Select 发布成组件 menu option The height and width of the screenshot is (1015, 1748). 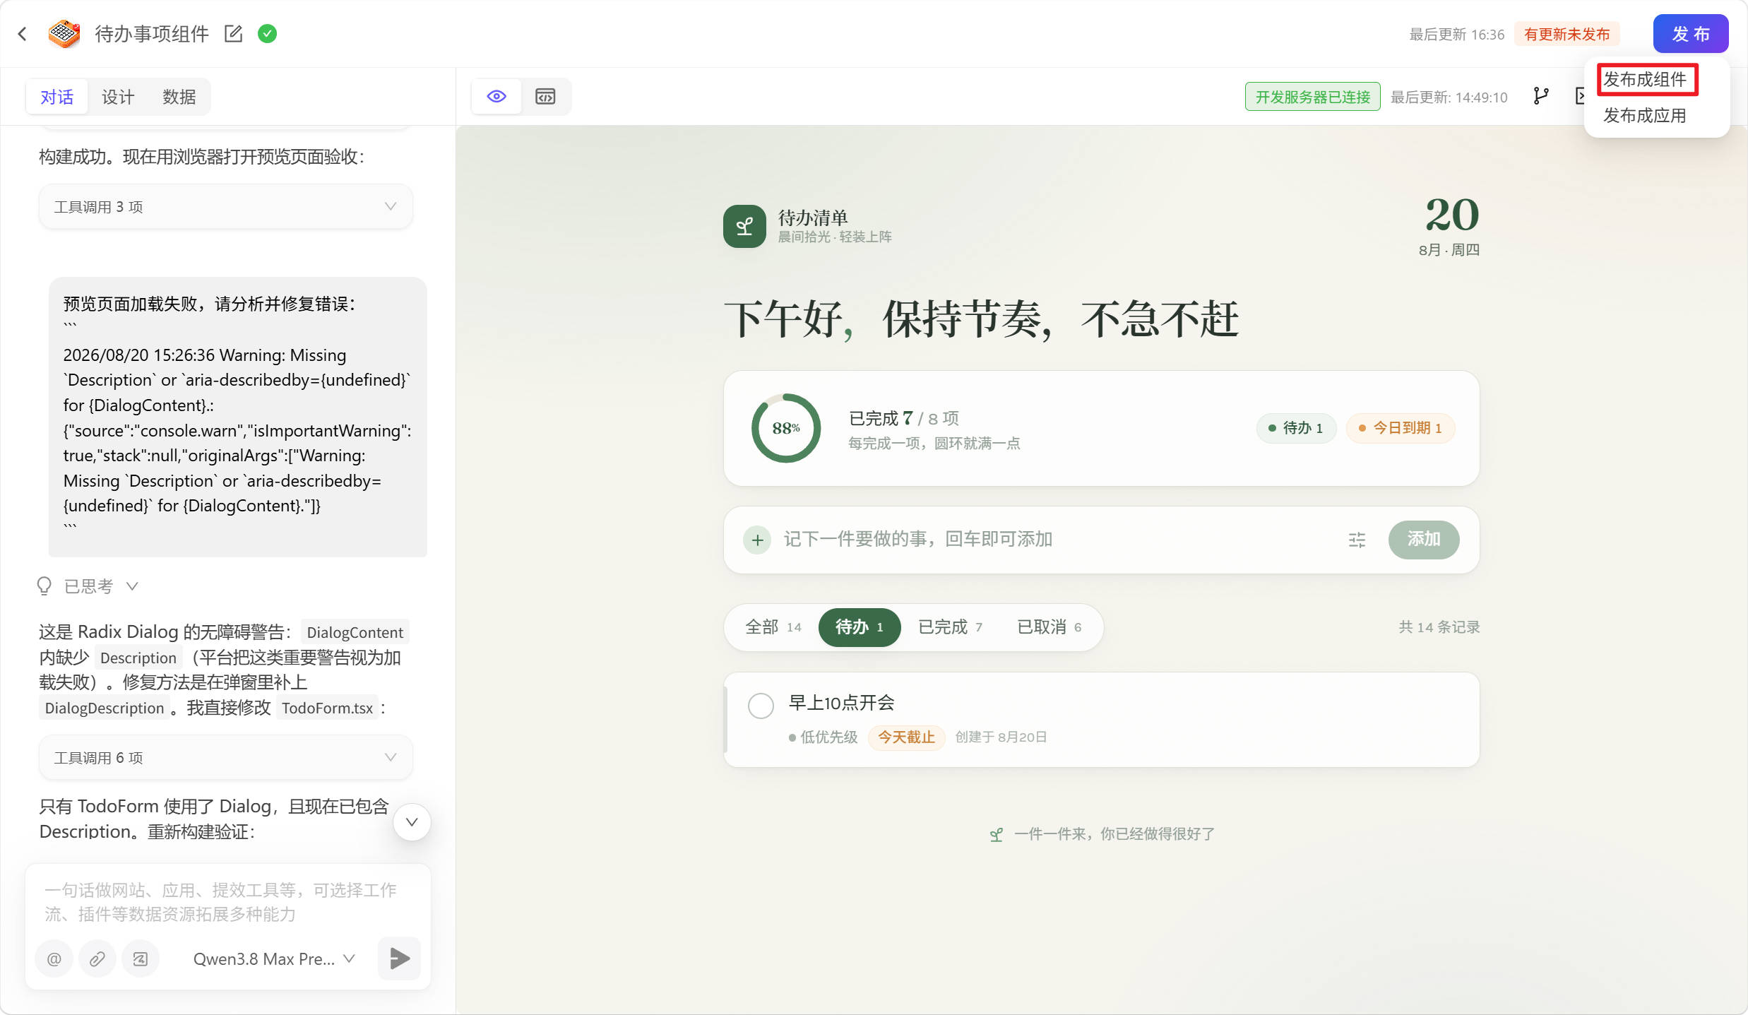point(1646,79)
